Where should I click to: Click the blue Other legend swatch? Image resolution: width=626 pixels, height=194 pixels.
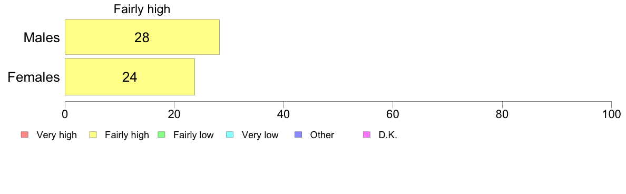(297, 135)
